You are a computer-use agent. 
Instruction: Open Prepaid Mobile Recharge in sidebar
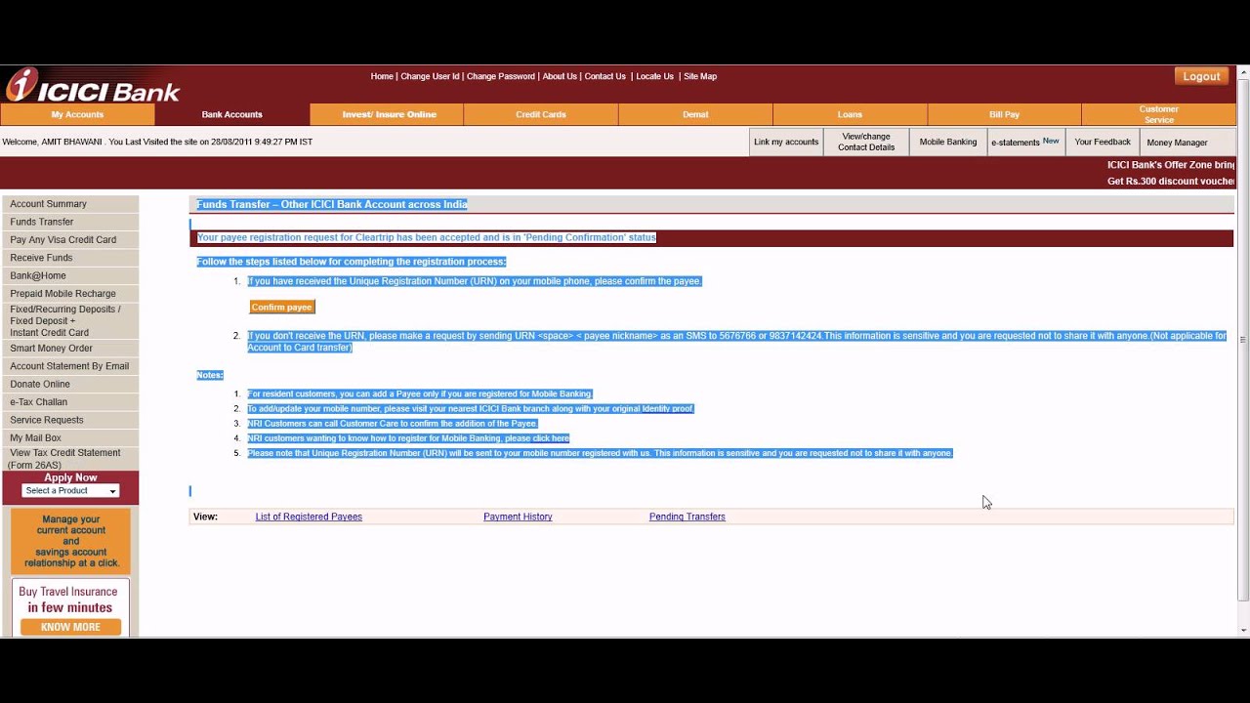pyautogui.click(x=70, y=293)
